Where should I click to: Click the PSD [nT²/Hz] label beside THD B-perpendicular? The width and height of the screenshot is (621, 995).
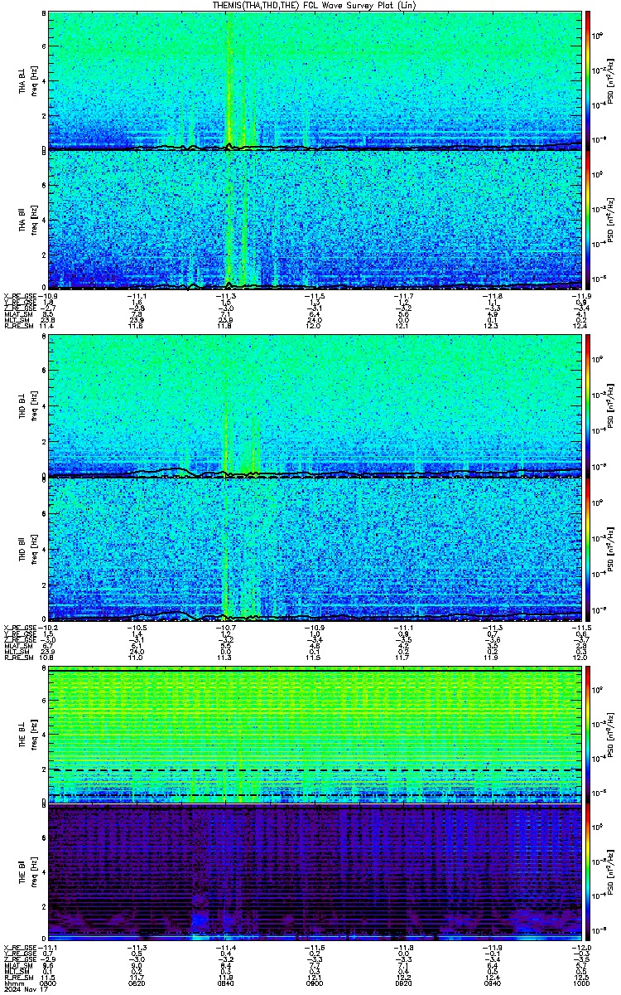click(x=611, y=406)
